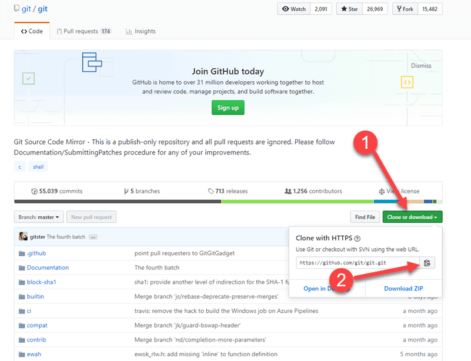This screenshot has width=471, height=361.
Task: Click the folder icon for contrib
Action: point(22,340)
